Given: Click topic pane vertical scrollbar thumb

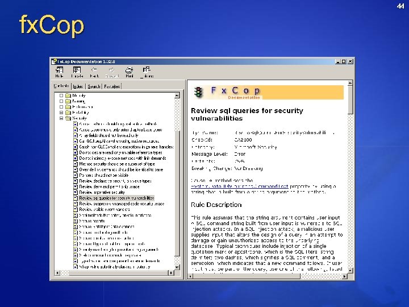Looking at the screenshot, I should (x=350, y=100).
